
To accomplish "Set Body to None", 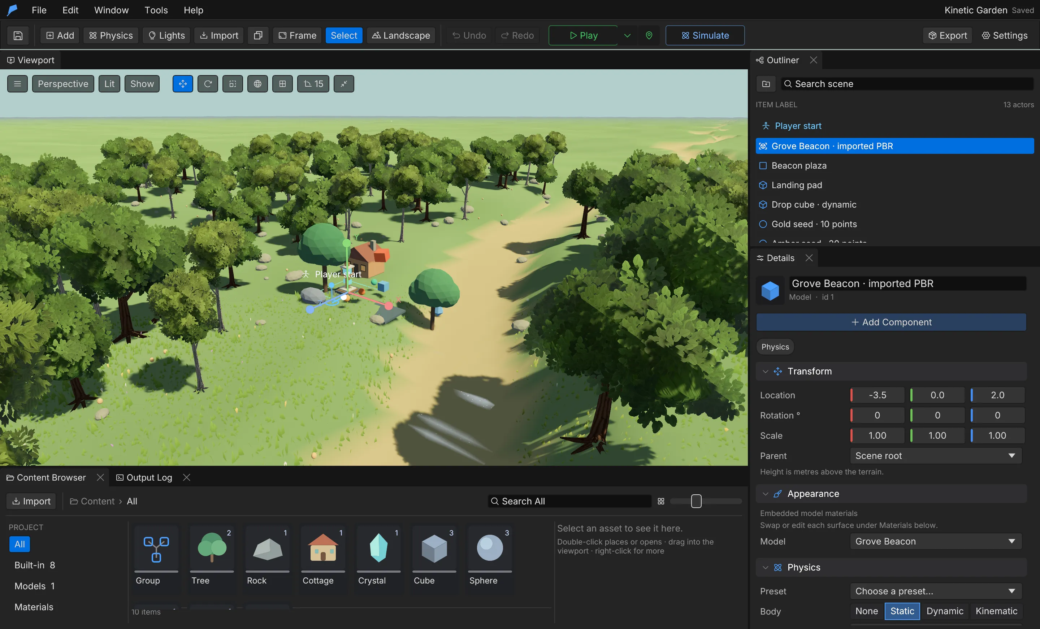I will (x=867, y=611).
